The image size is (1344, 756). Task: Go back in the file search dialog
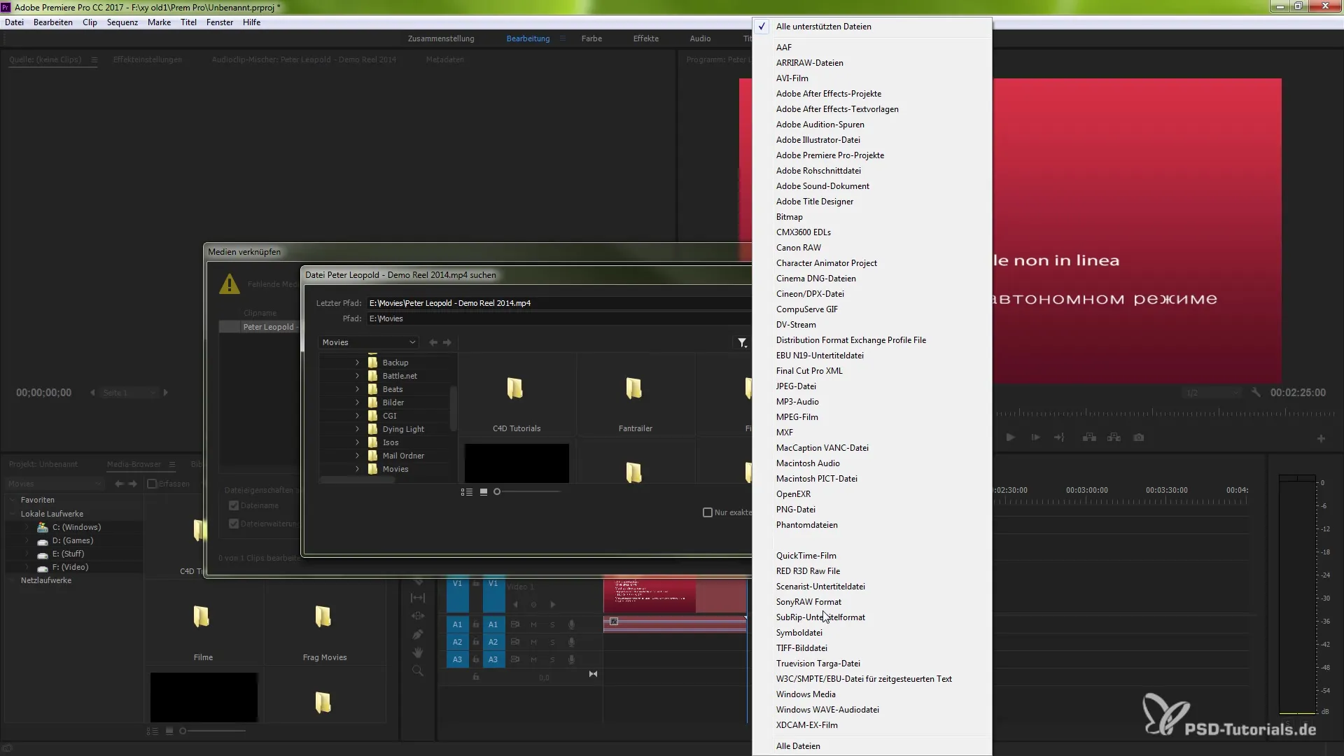[433, 343]
